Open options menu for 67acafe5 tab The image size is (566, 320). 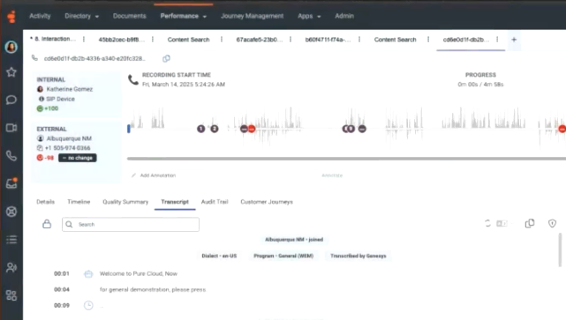pos(291,40)
